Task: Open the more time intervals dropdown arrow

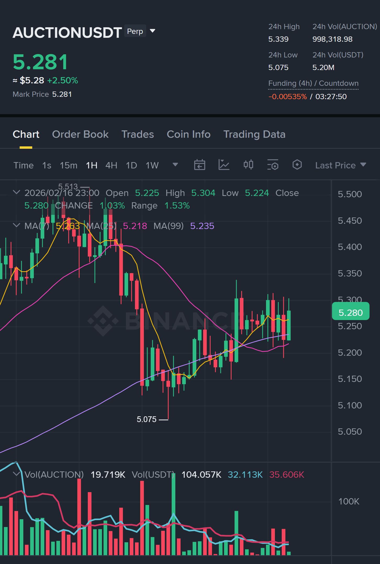Action: (x=175, y=165)
